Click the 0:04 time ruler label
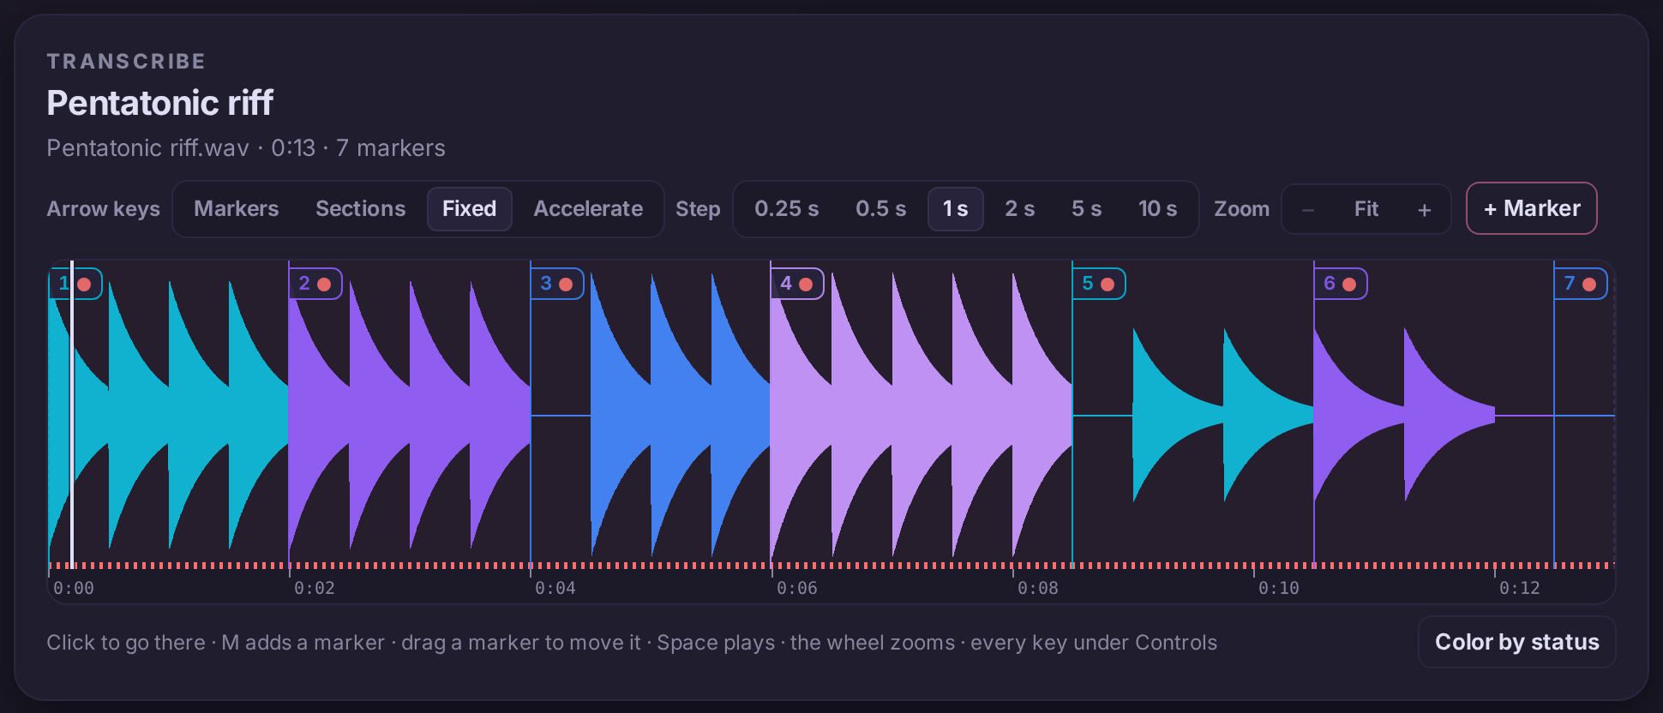This screenshot has width=1663, height=713. point(555,588)
